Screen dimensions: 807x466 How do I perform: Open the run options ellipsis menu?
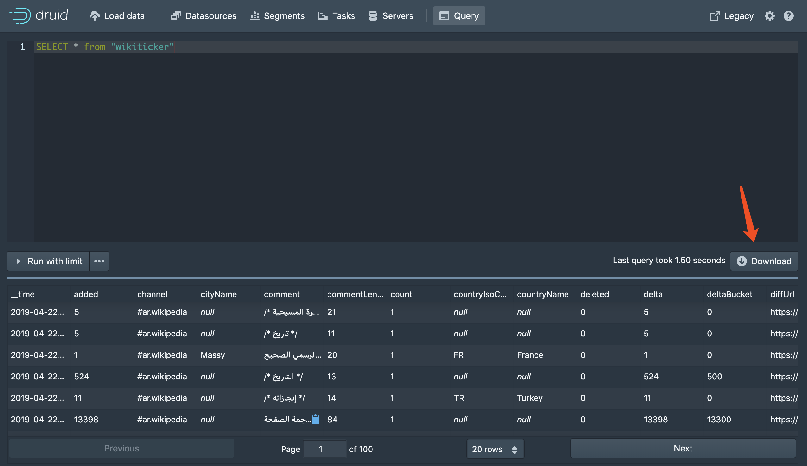tap(99, 261)
